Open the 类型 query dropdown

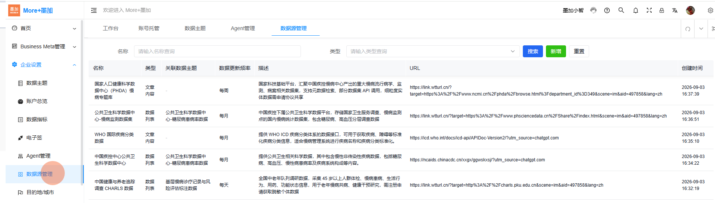433,51
